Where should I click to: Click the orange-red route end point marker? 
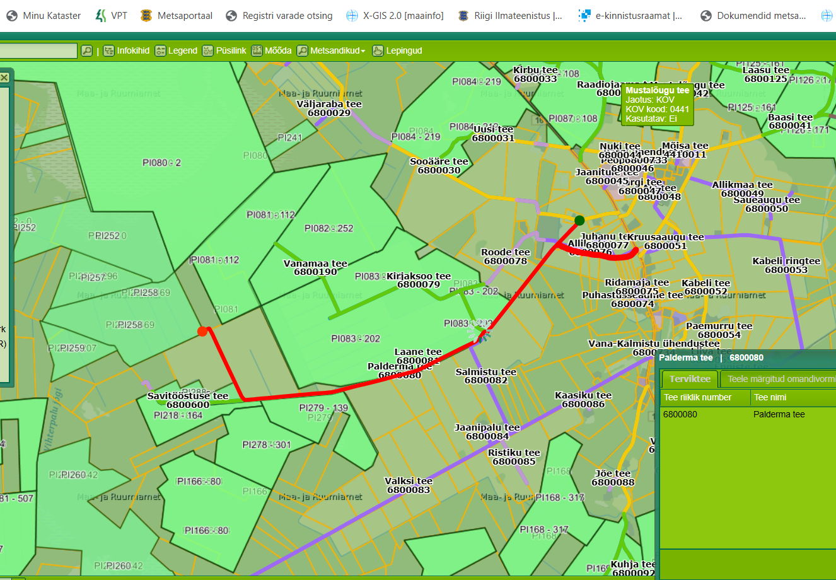click(202, 331)
